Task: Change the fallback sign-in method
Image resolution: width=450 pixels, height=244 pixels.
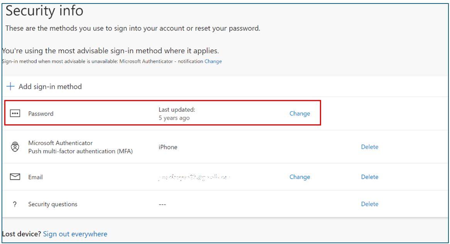Action: 213,61
